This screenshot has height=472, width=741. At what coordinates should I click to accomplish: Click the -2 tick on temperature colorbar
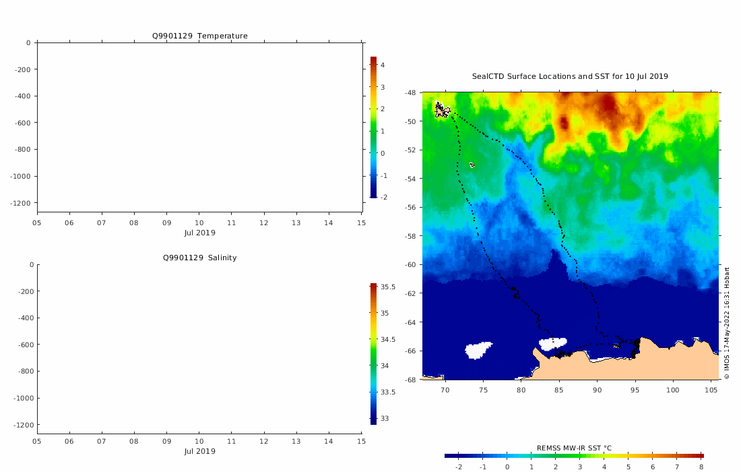pyautogui.click(x=384, y=197)
